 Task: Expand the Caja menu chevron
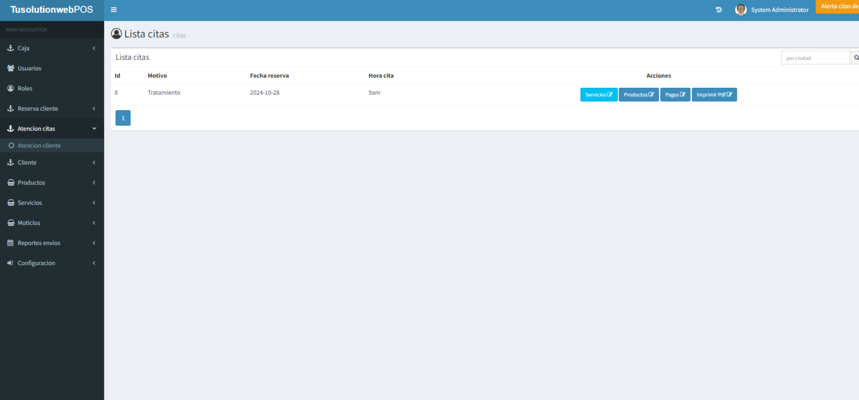pos(94,48)
